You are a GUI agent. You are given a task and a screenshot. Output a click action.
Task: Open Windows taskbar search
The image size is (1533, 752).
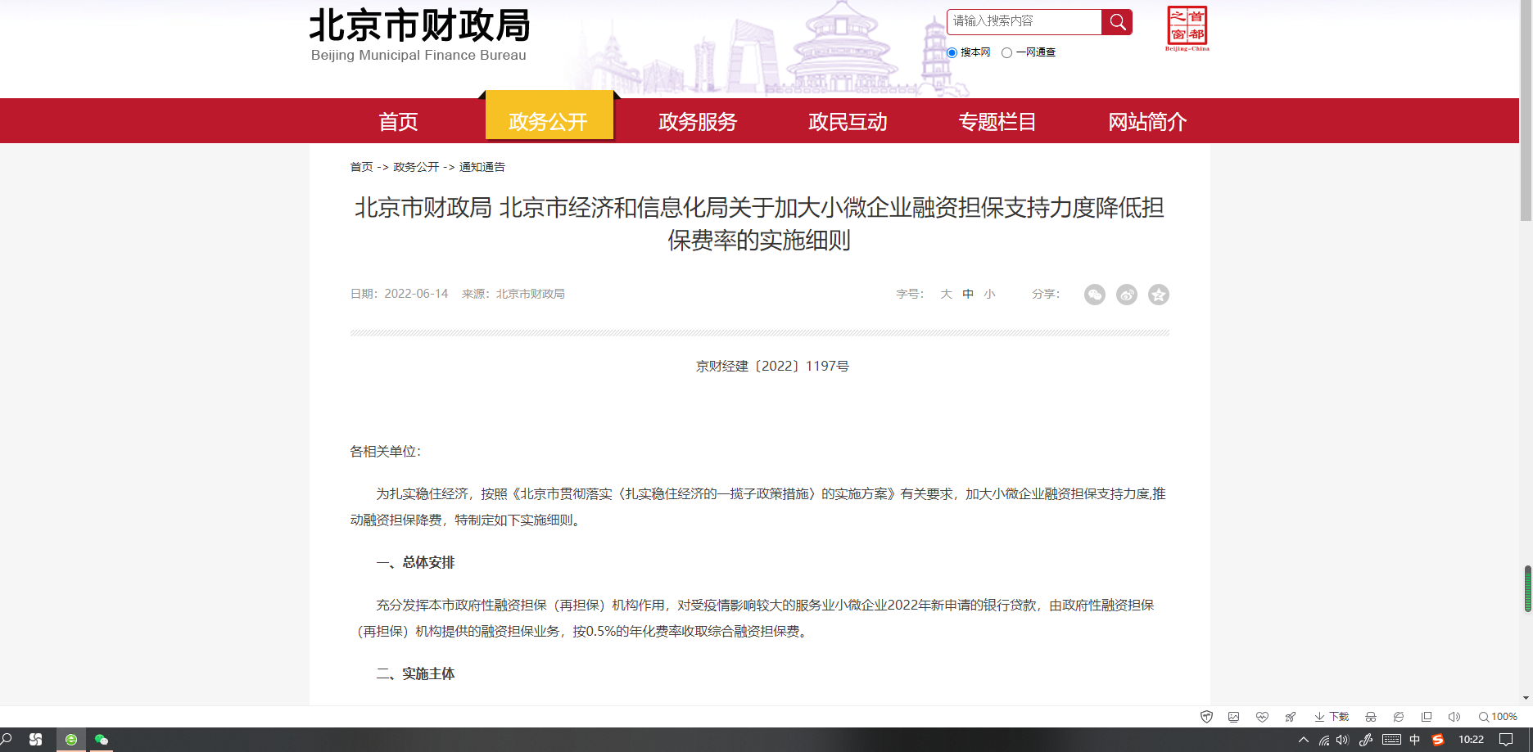pos(7,739)
